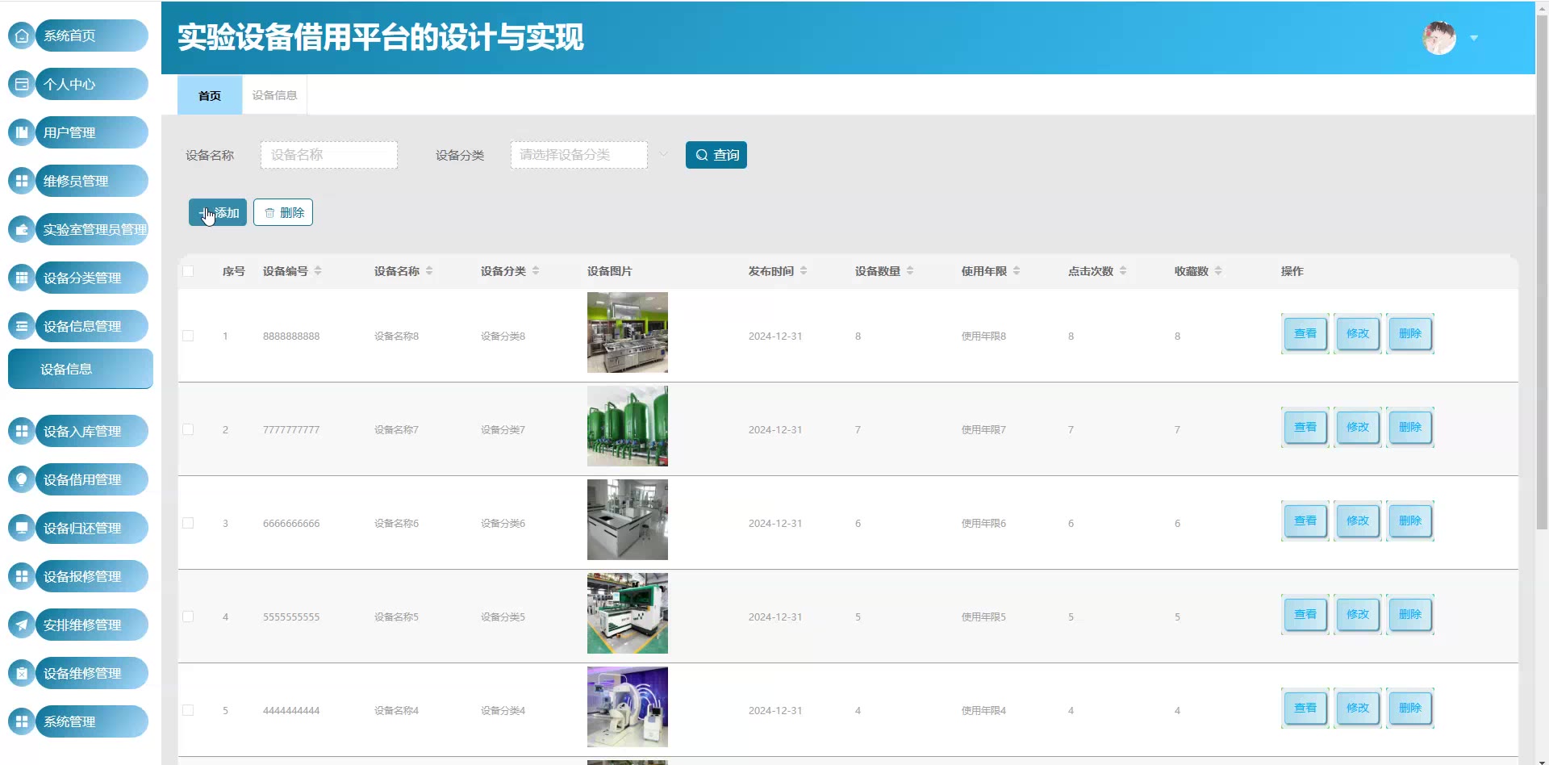Expand the user avatar dropdown arrow

click(x=1474, y=38)
